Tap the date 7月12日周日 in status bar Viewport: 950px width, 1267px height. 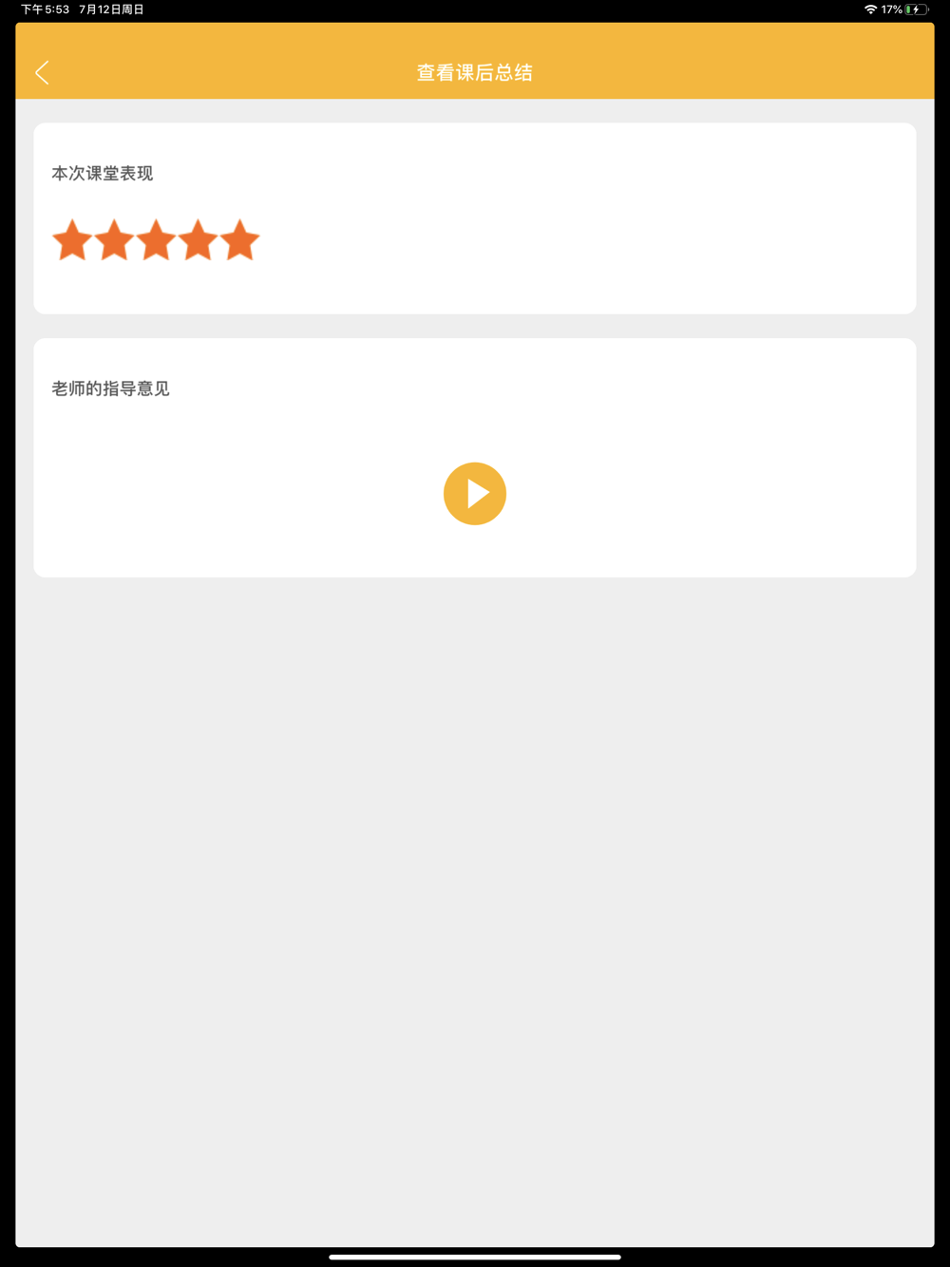pyautogui.click(x=112, y=9)
